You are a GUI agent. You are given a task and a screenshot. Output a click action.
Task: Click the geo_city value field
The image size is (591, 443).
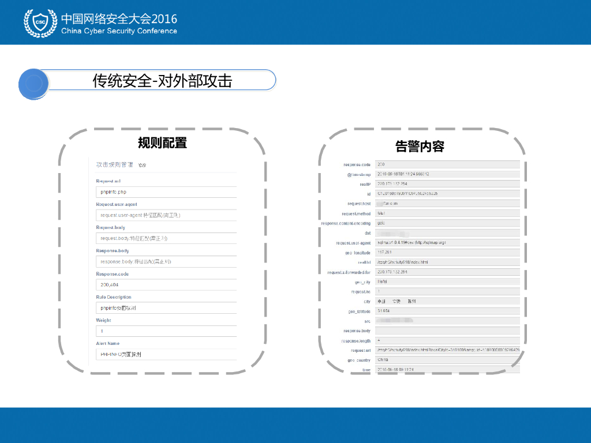point(447,281)
